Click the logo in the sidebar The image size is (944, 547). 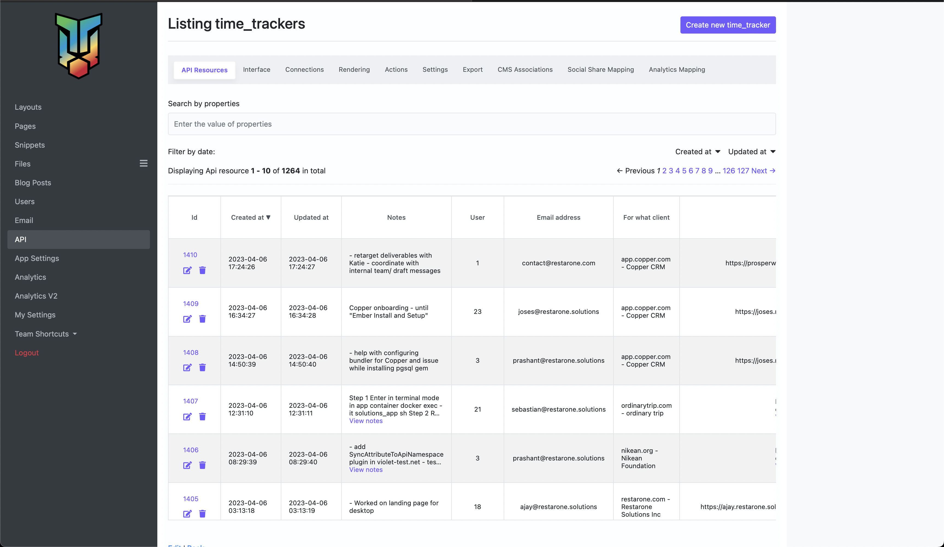(79, 46)
